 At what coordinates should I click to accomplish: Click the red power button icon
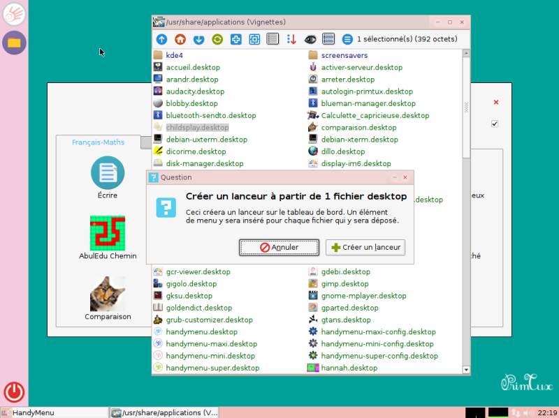(14, 392)
